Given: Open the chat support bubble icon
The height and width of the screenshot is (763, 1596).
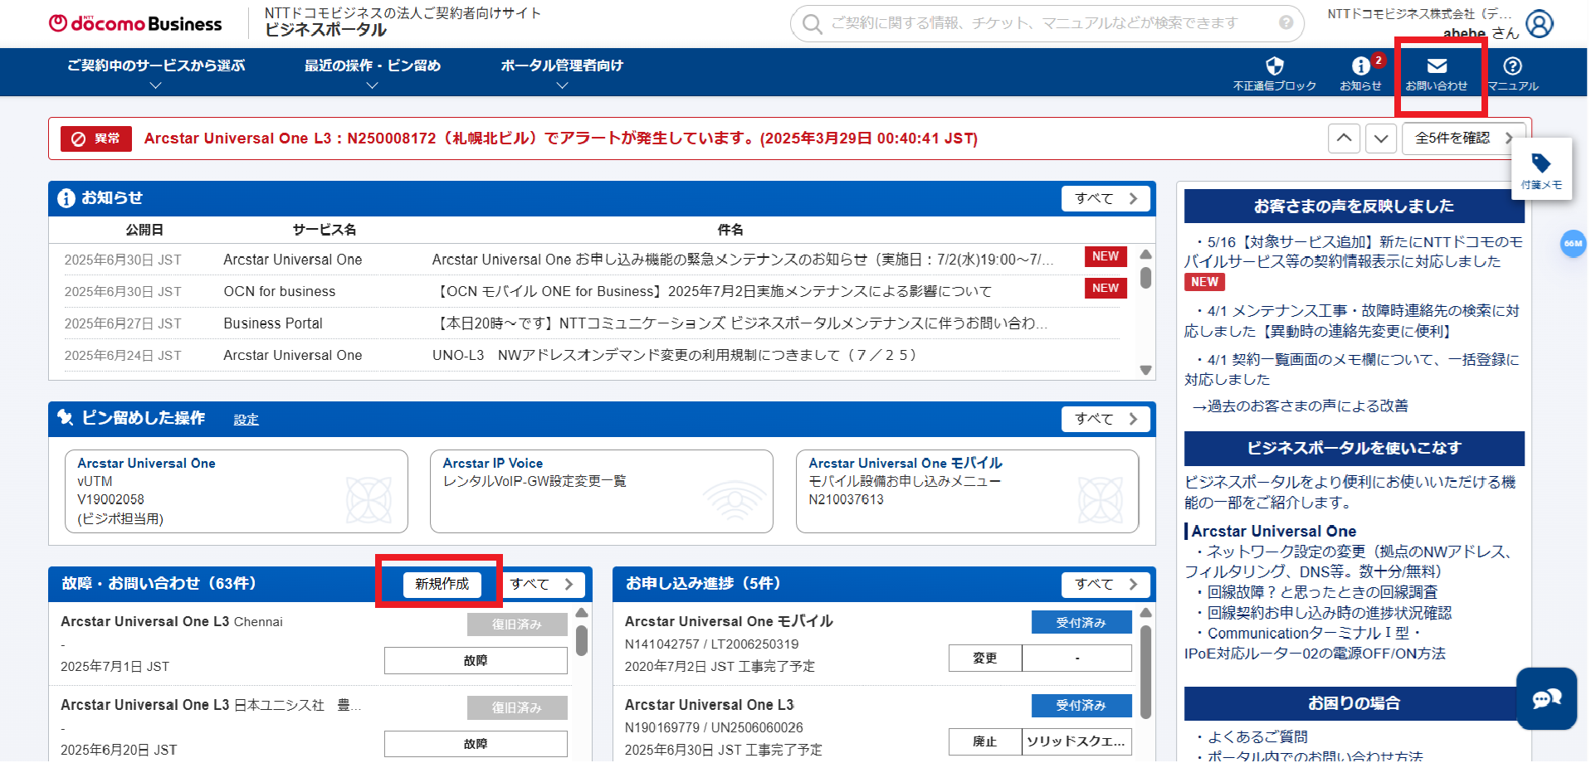Looking at the screenshot, I should pos(1546,698).
